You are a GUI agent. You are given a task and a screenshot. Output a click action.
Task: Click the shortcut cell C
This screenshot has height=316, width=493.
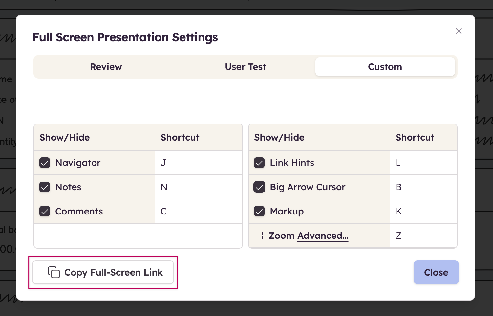(x=199, y=211)
